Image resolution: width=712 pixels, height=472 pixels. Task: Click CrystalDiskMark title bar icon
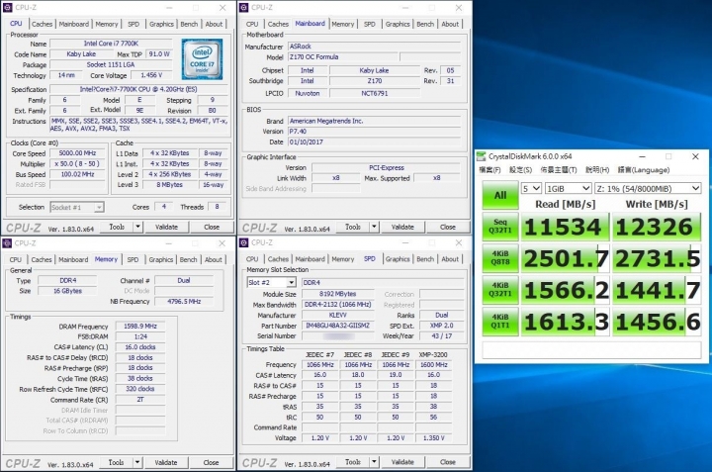pyautogui.click(x=481, y=156)
